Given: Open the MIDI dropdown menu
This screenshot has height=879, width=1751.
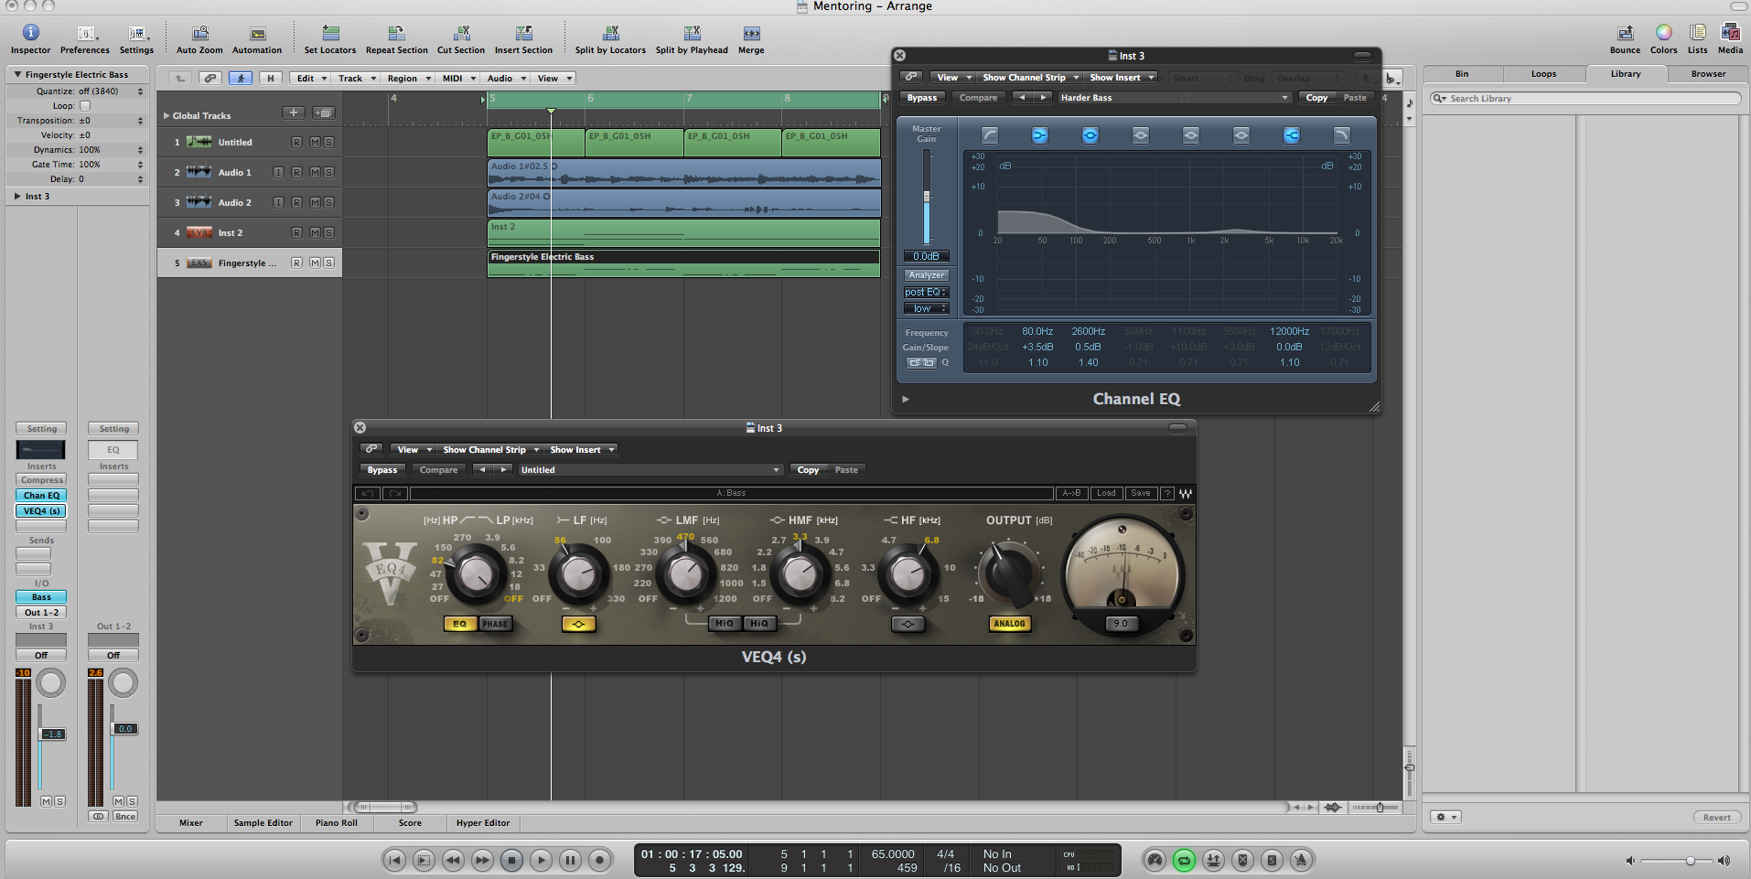Looking at the screenshot, I should click(459, 79).
